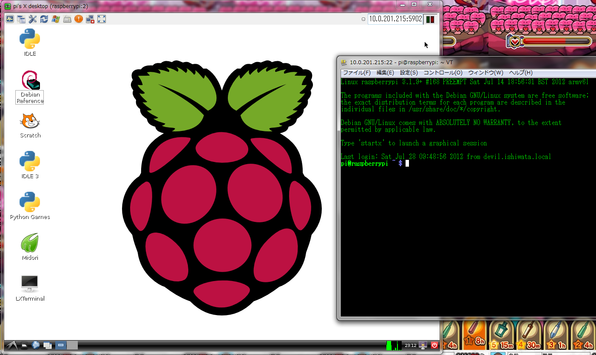Open 設定(S) menu in terminal

coord(409,73)
